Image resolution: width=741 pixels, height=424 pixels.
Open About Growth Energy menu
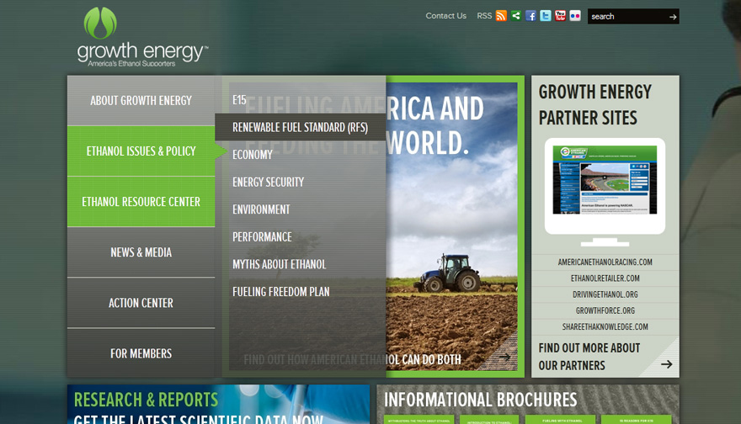click(x=141, y=101)
